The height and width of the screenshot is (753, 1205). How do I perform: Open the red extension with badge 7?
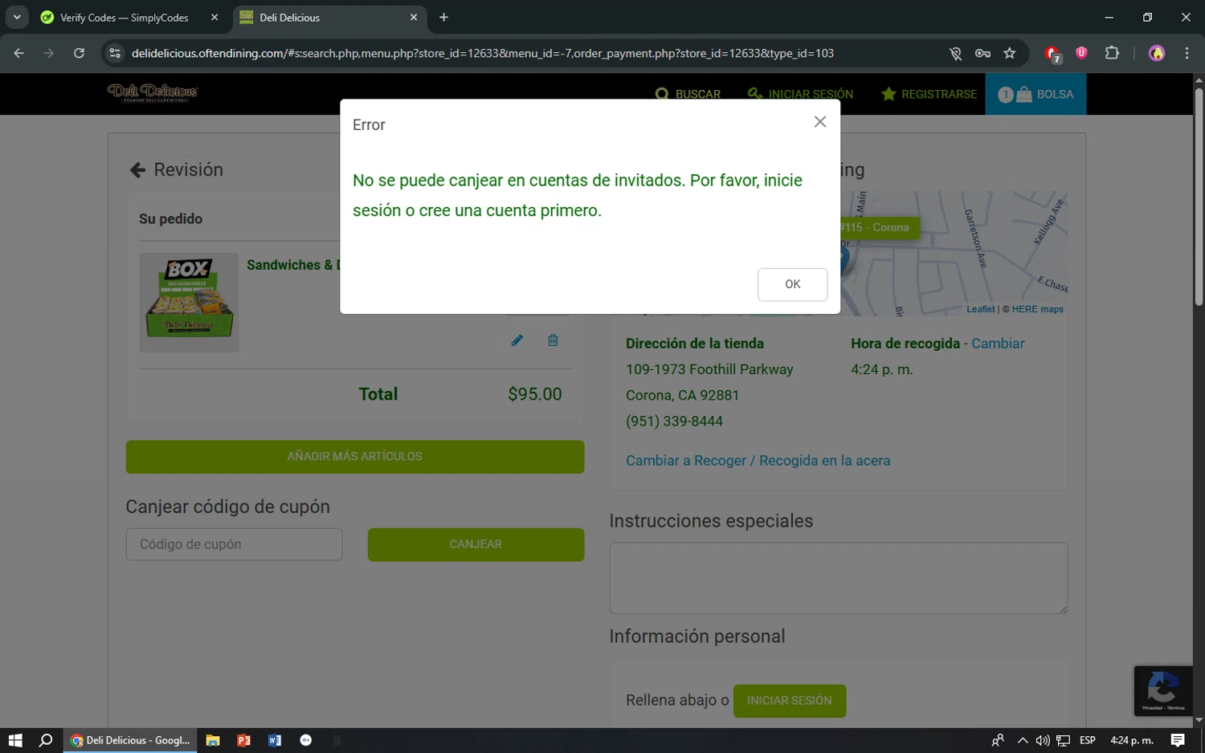point(1052,54)
